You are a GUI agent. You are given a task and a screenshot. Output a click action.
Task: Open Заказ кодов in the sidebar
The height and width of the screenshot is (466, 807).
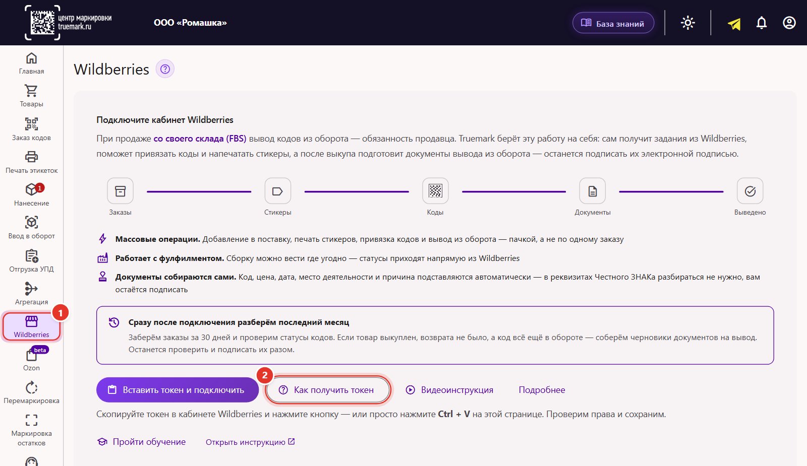[x=31, y=129]
